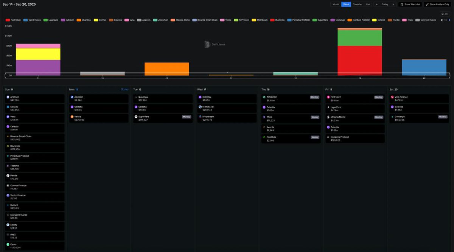Click the Arbitrum token icon under Sun 14
The image size is (454, 252).
[8, 97]
